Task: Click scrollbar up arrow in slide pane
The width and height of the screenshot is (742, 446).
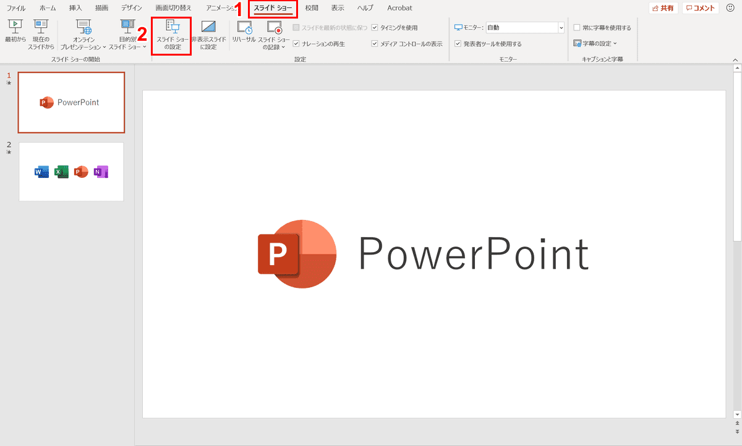Action: [x=736, y=69]
